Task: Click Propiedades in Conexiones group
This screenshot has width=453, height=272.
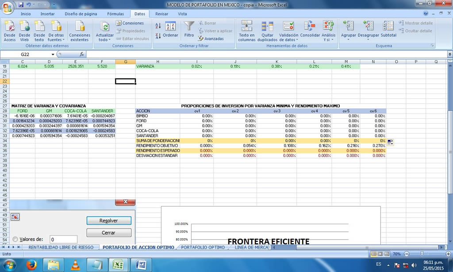Action: pyautogui.click(x=131, y=31)
